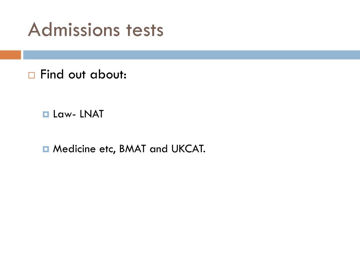Screen dimensions: 360x270
Task: Click the word "about:" in first bullet
Action: pyautogui.click(x=108, y=74)
